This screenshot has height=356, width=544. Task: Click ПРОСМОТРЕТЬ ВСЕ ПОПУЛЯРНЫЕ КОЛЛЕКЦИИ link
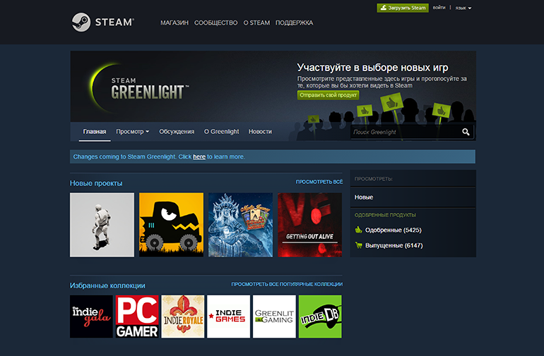click(287, 284)
